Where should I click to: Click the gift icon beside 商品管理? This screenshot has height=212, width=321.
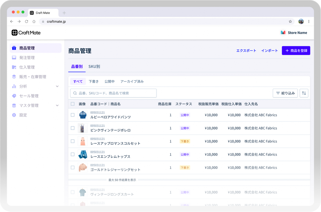click(x=14, y=48)
